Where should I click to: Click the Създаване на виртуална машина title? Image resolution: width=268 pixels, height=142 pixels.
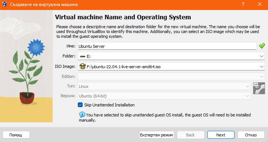pyautogui.click(x=44, y=4)
